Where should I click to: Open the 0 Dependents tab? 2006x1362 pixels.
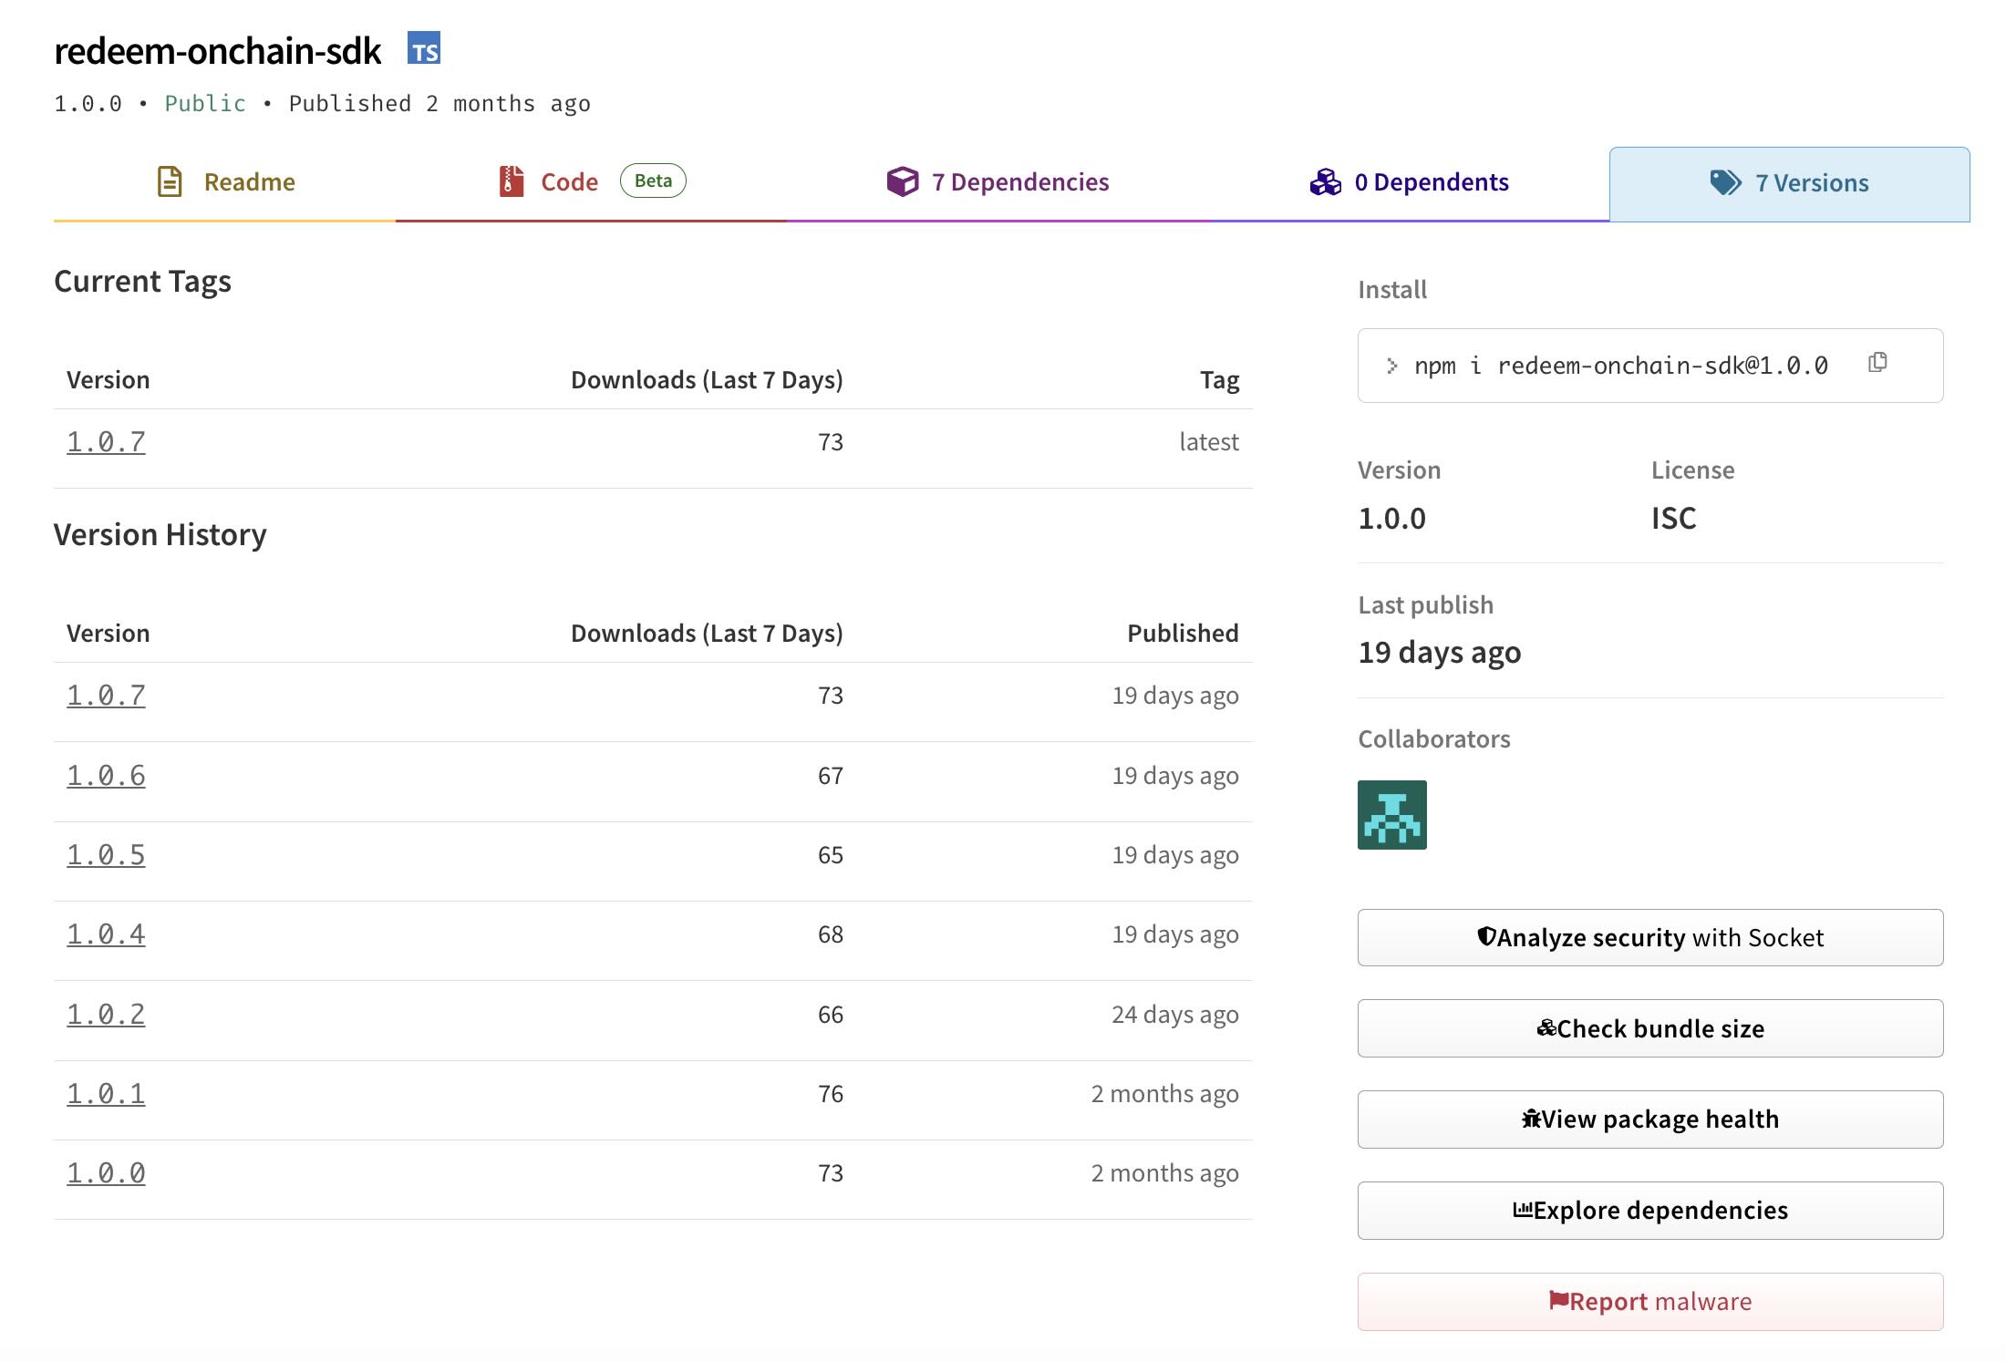(x=1409, y=182)
